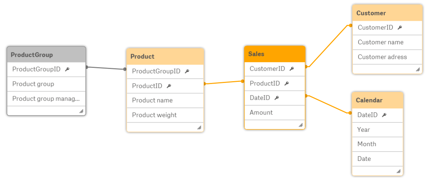Click resize grip at bottom of Calendar table
This screenshot has height=181, width=428.
(398, 171)
